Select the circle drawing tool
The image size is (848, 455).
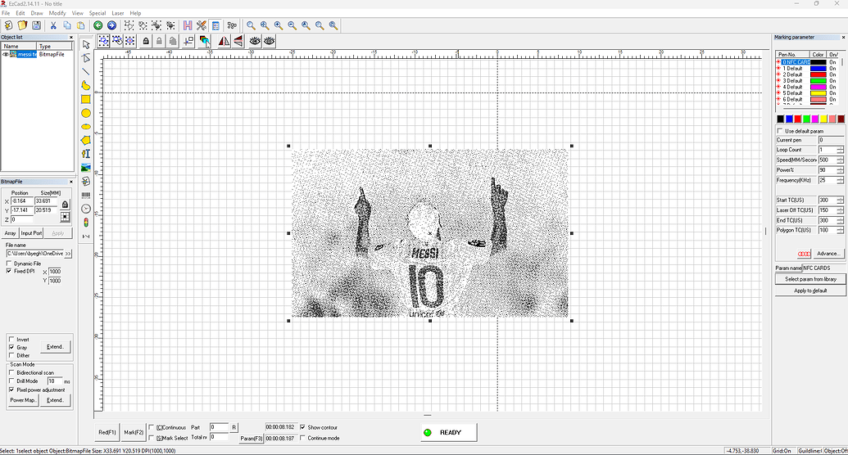(x=86, y=113)
